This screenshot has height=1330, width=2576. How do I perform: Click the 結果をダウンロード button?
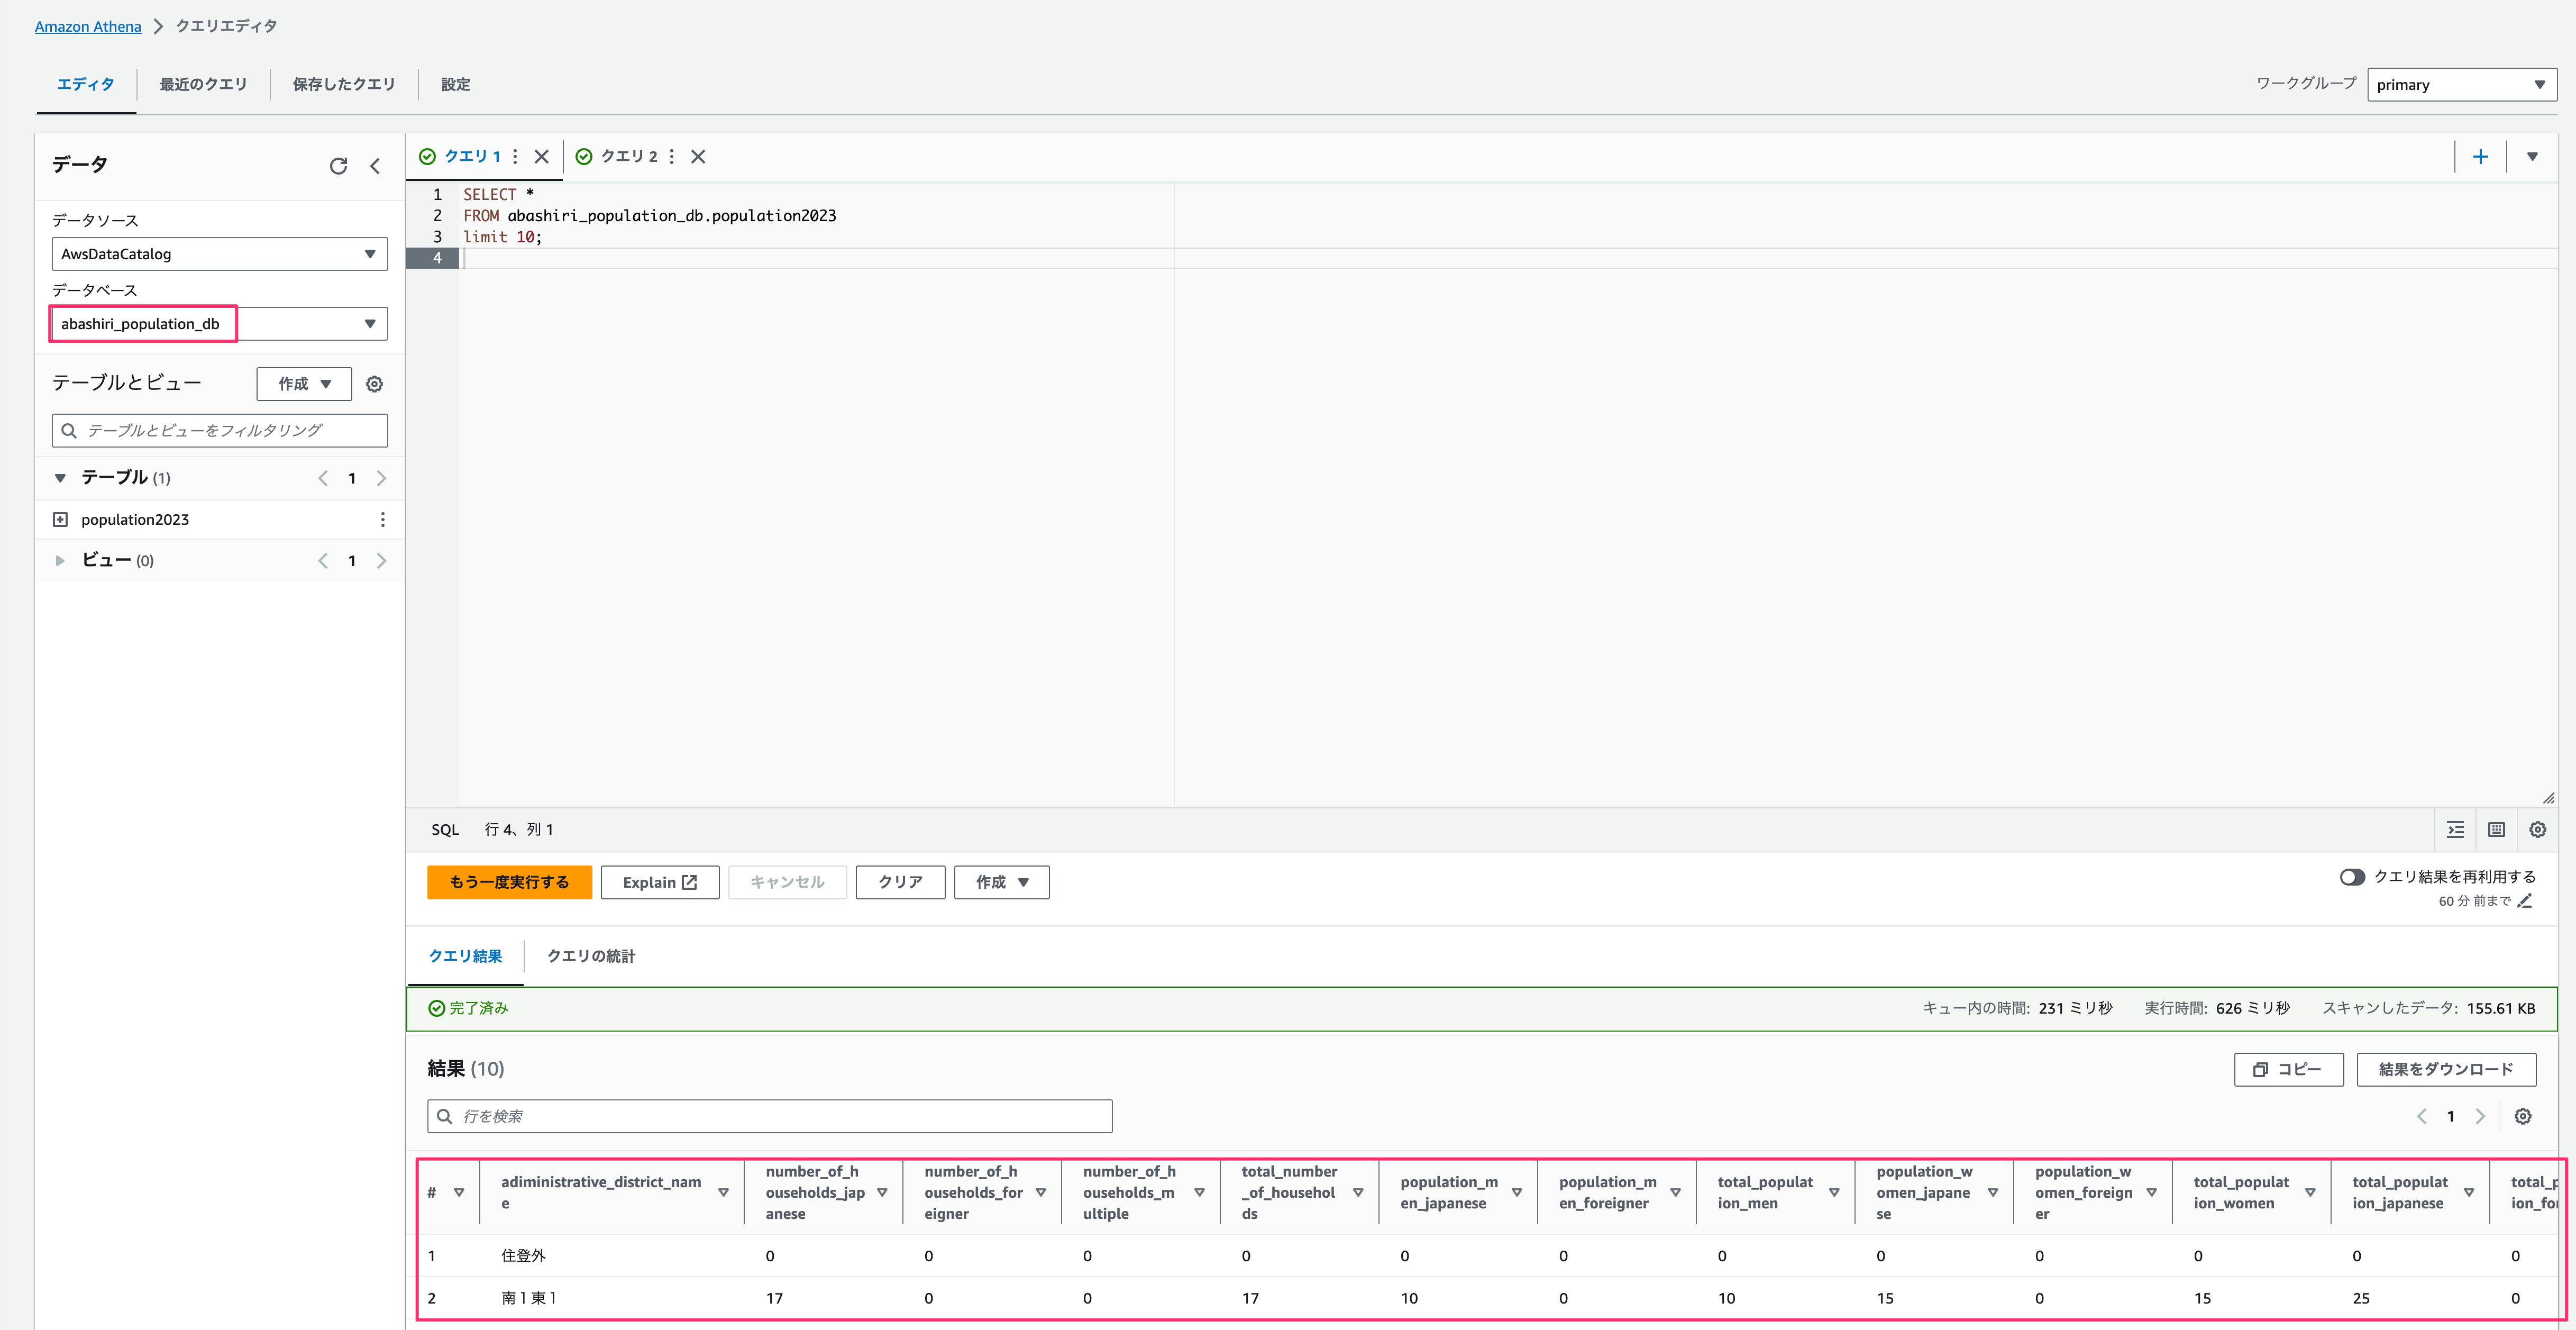pyautogui.click(x=2446, y=1069)
